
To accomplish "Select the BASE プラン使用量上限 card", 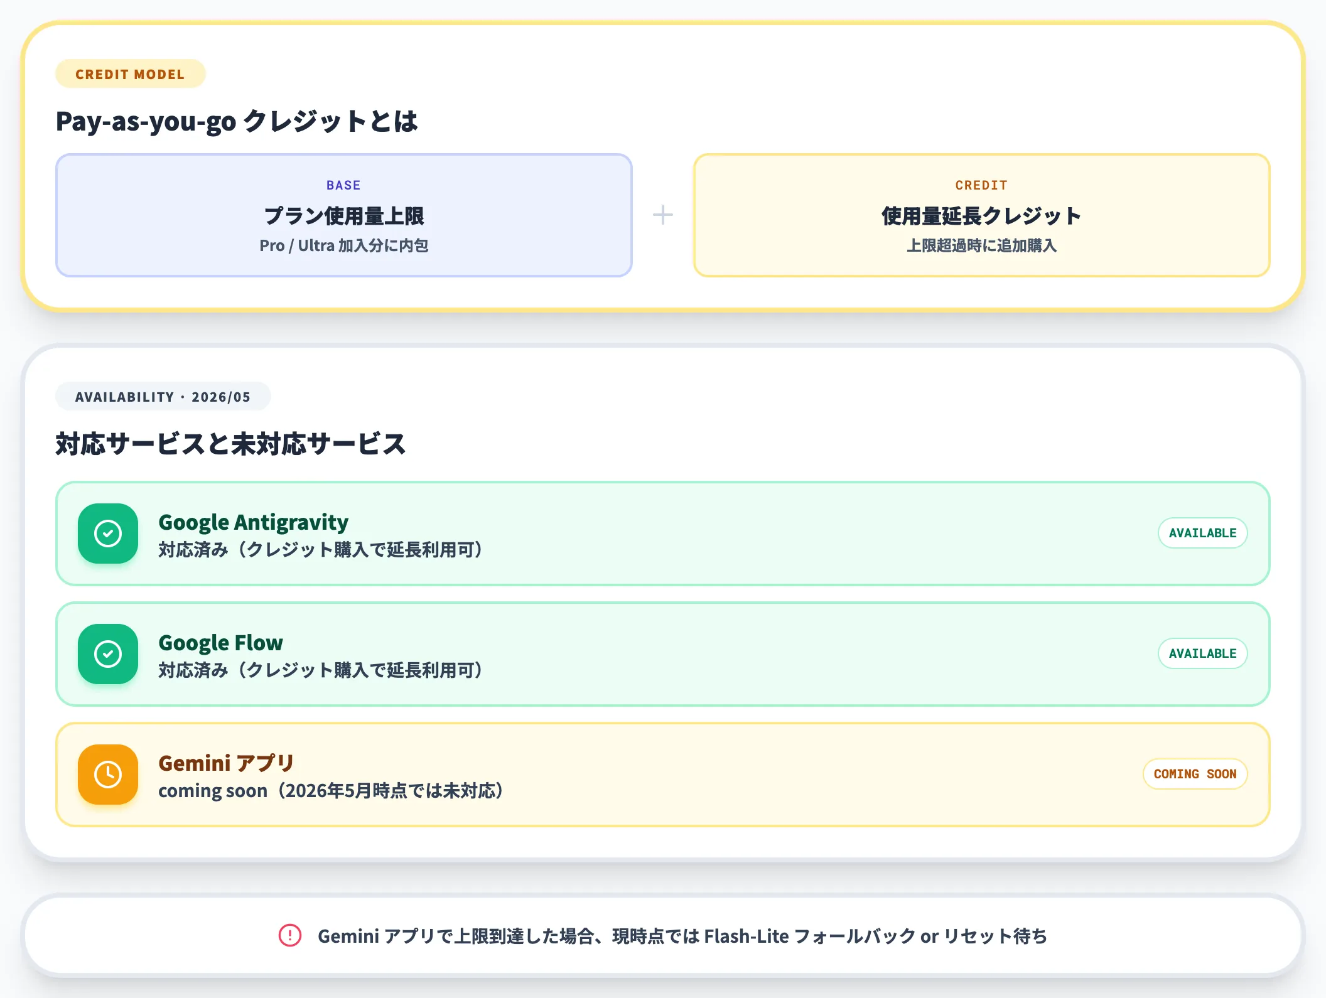I will point(344,215).
